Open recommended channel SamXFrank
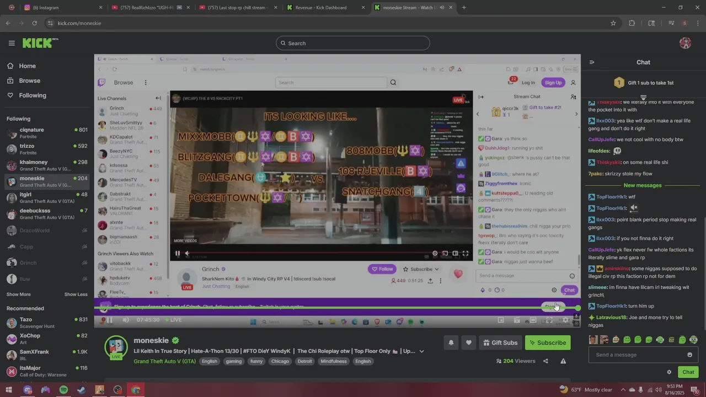706x397 pixels. click(x=47, y=355)
